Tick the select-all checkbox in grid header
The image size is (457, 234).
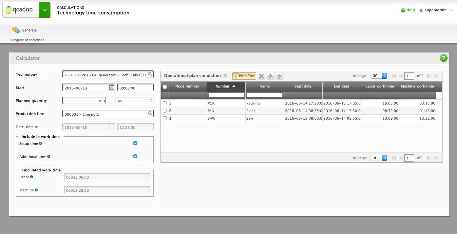click(165, 87)
